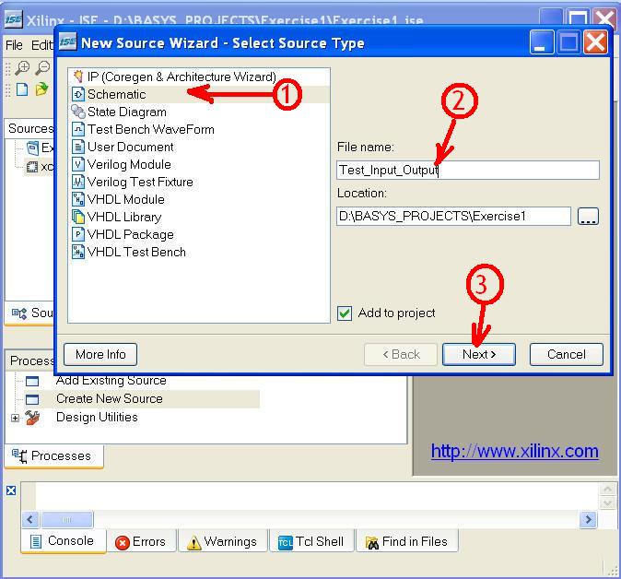
Task: Choose VHDL Library source type
Action: pyautogui.click(x=117, y=217)
